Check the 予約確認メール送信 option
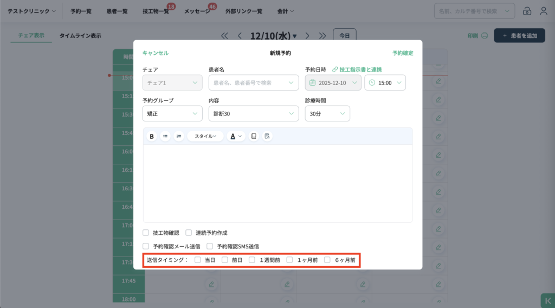The image size is (555, 308). coord(146,246)
